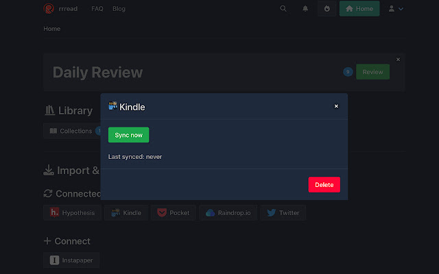
Task: Click the Home breadcrumb
Action: tap(52, 29)
